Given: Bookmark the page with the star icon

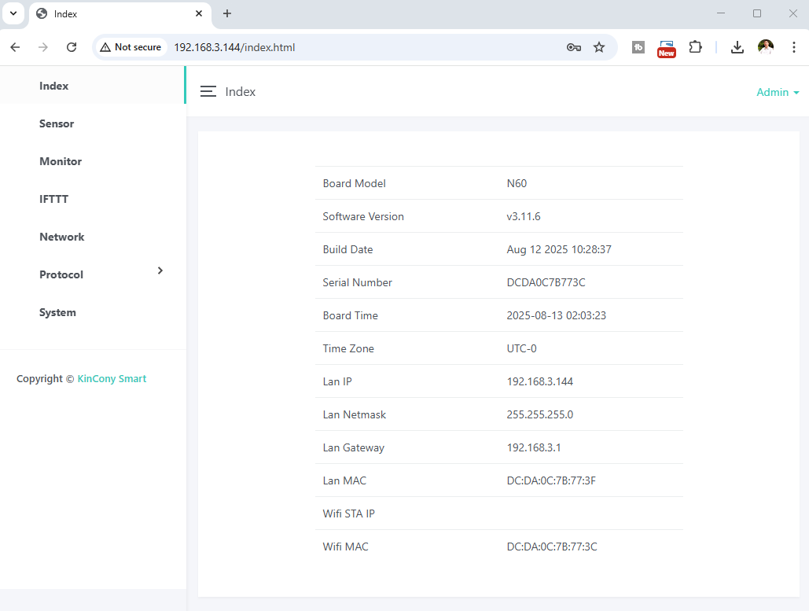Looking at the screenshot, I should coord(599,47).
